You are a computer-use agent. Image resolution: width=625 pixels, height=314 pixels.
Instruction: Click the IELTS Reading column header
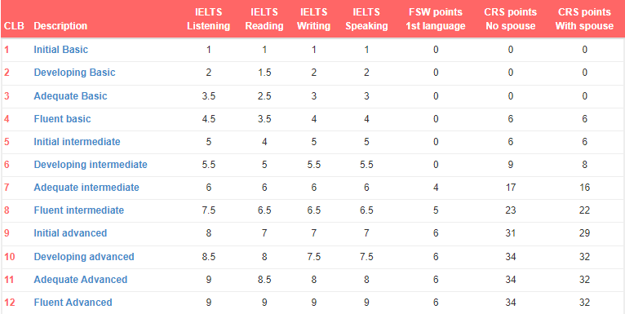[x=264, y=19]
